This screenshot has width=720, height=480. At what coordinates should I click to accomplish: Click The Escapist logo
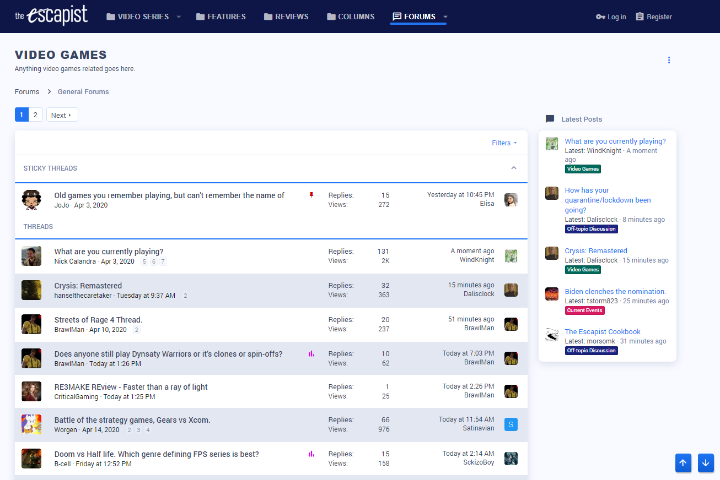(51, 15)
